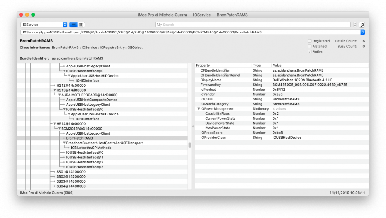Screen dimensions: 386x218
Task: Select the IOBluetoothACPIMethods tree entry
Action: coord(91,148)
